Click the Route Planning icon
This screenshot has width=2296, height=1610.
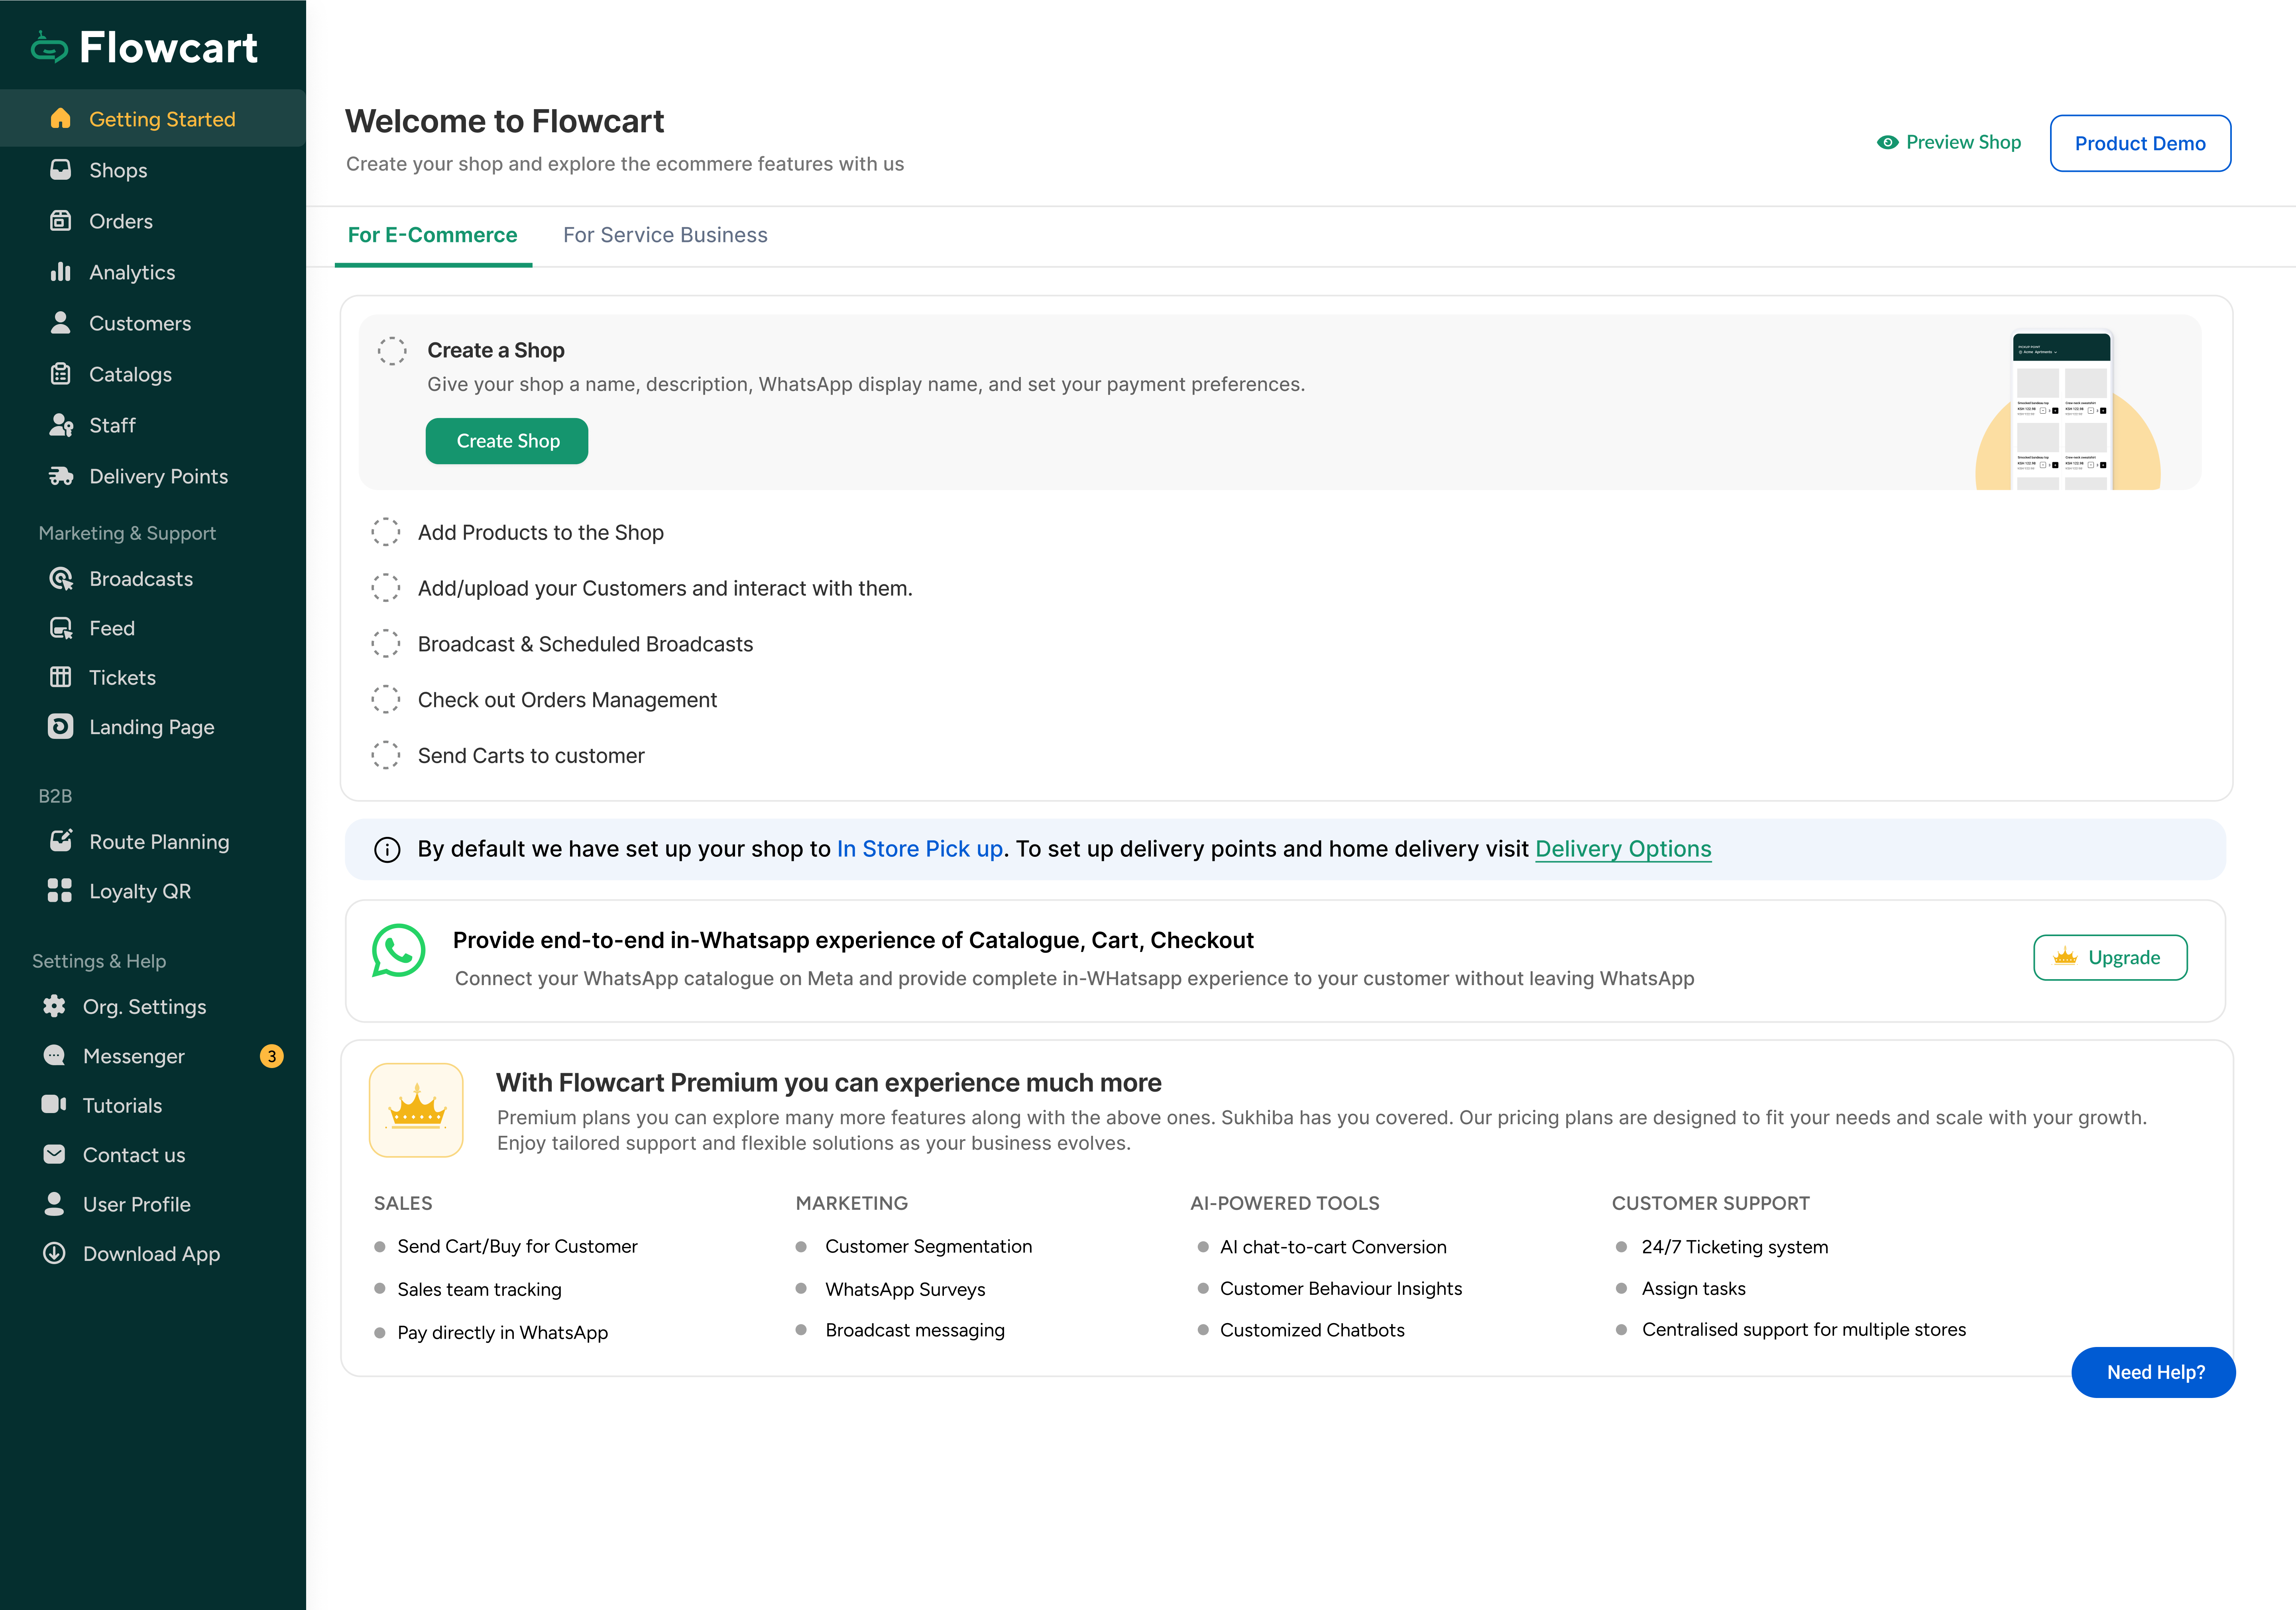point(60,841)
